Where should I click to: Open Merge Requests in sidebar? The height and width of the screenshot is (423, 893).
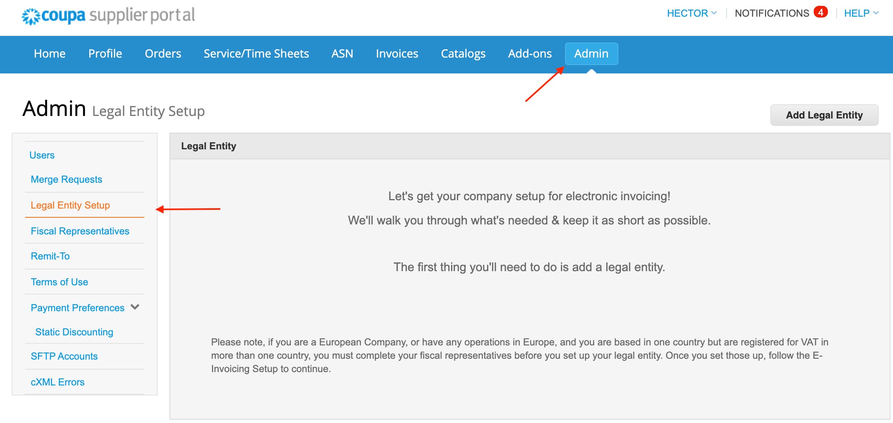coord(66,179)
